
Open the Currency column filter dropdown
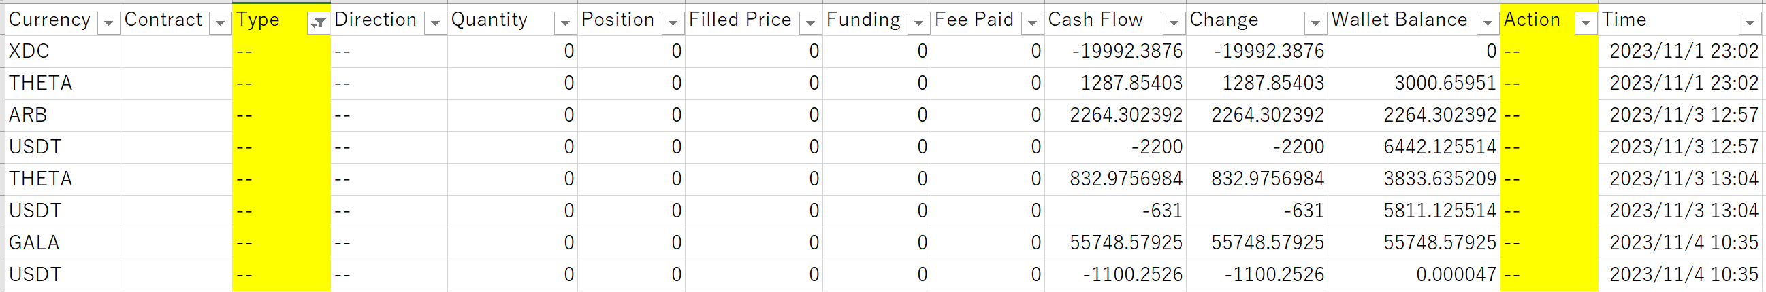[108, 23]
